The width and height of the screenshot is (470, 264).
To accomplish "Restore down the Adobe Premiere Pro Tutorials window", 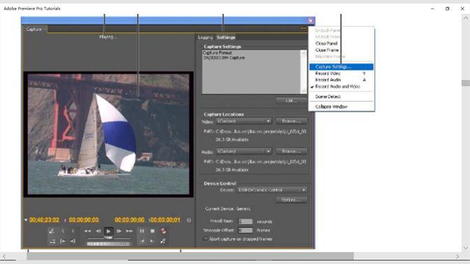I will click(447, 8).
